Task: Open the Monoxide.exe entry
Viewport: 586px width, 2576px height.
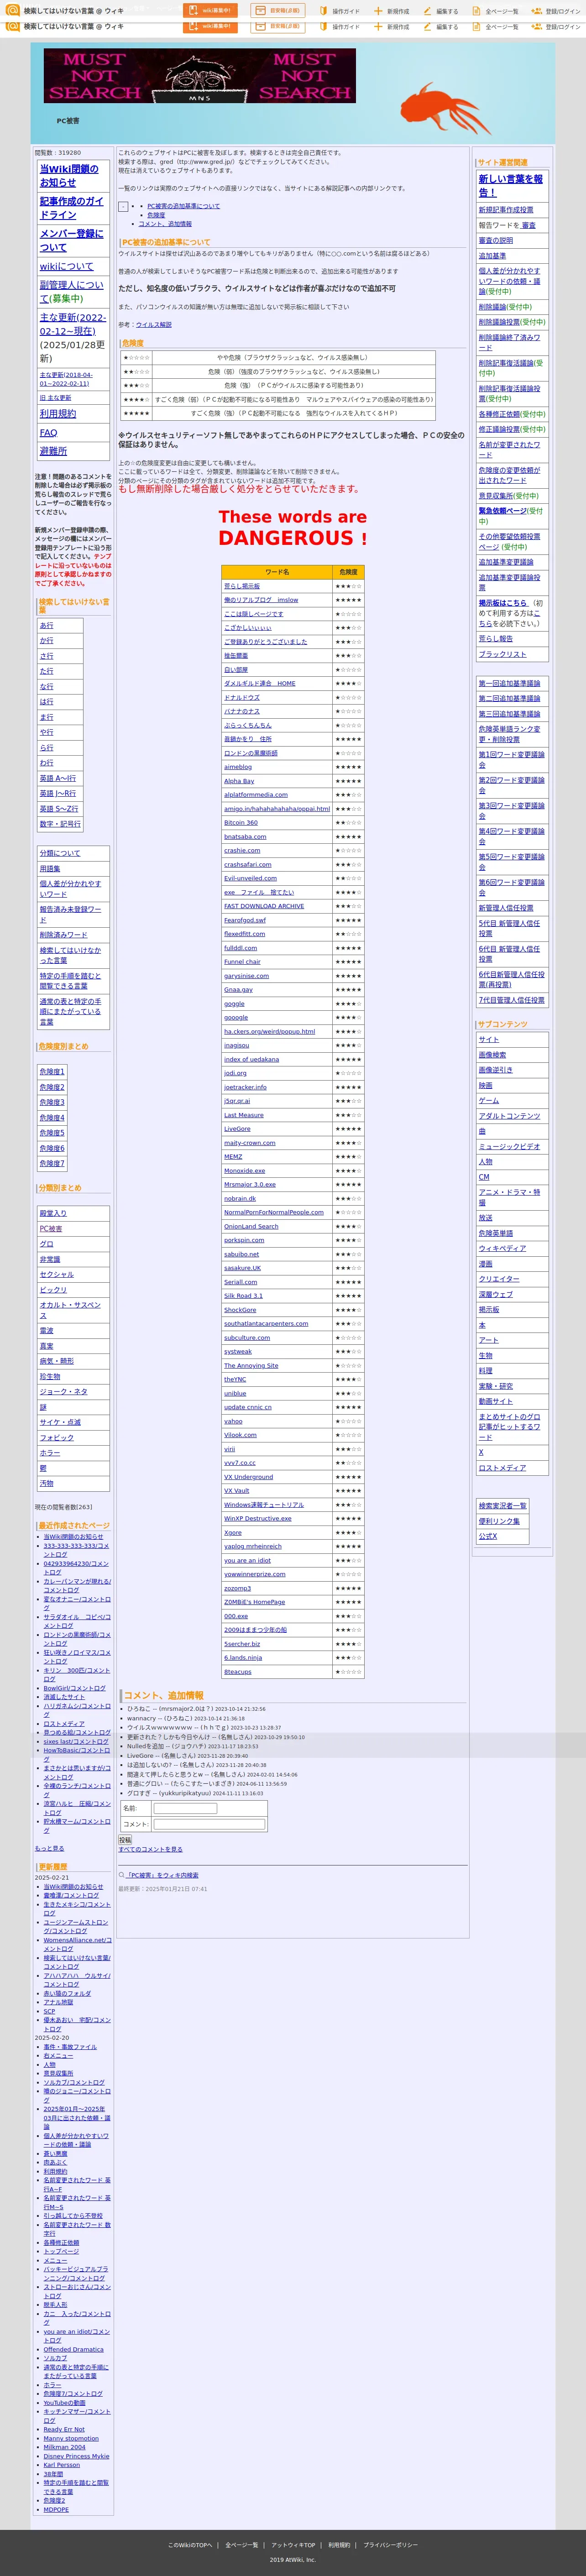Action: (245, 1171)
